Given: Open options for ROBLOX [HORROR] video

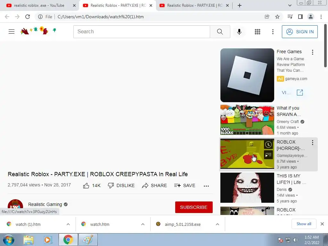Looking at the screenshot, I should pyautogui.click(x=313, y=143).
